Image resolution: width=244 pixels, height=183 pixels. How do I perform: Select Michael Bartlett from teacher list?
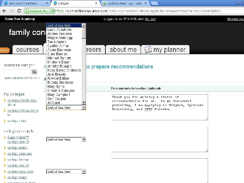coord(64,58)
